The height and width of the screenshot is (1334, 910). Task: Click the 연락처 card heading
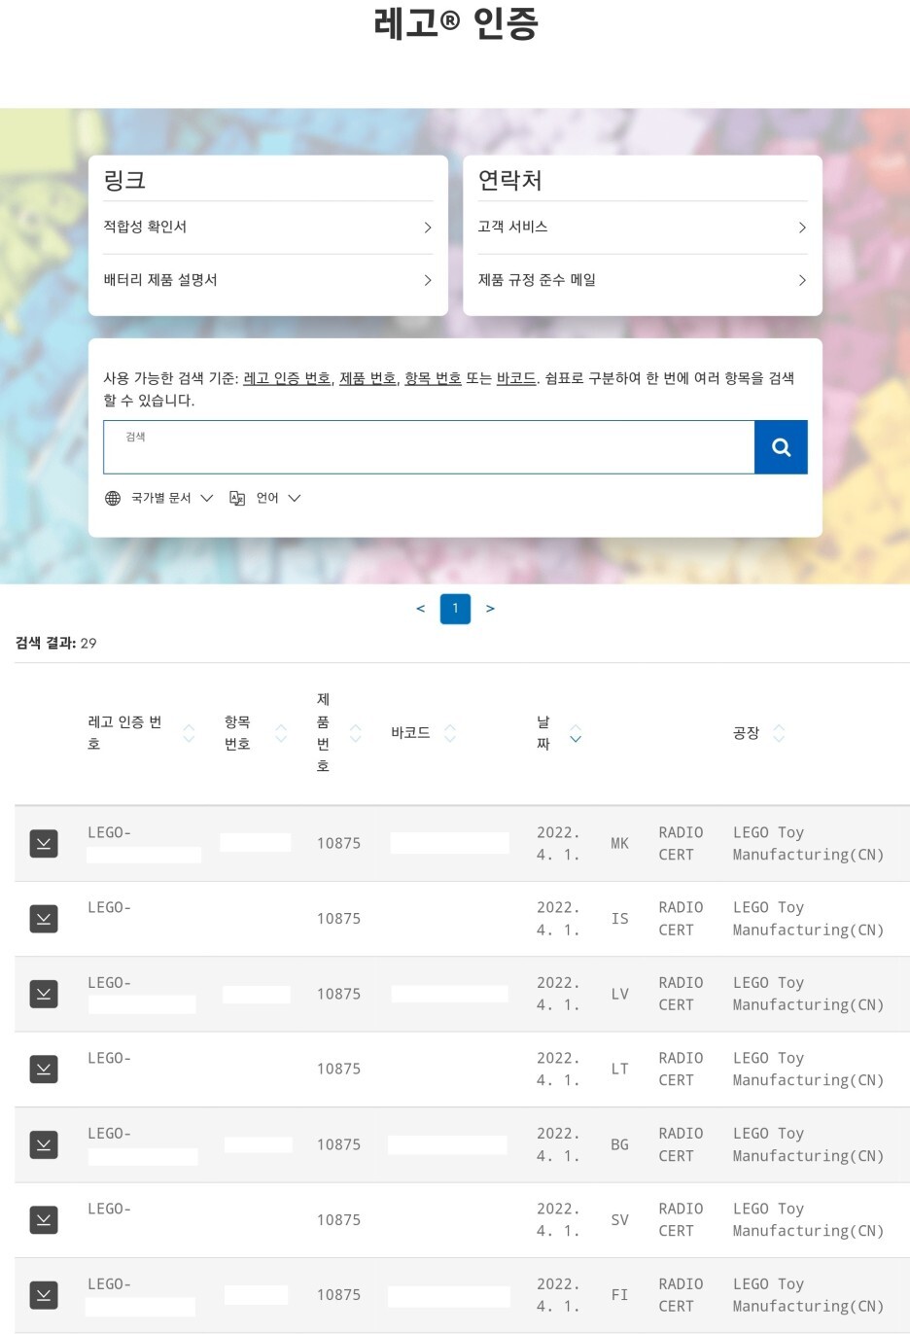click(x=509, y=180)
